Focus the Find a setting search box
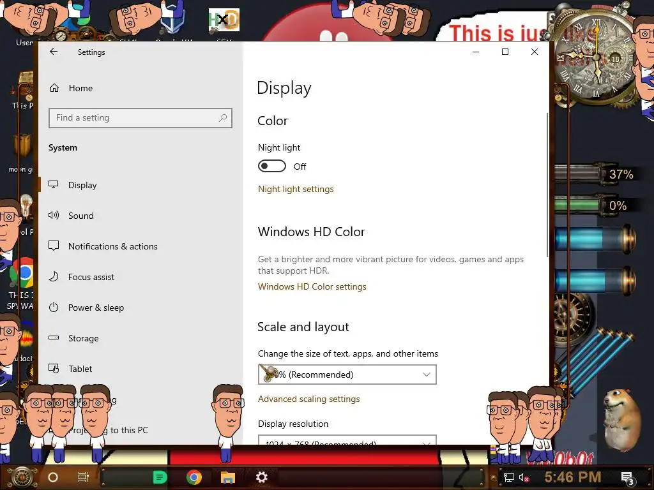Screen dimensions: 654x490 tap(140, 118)
